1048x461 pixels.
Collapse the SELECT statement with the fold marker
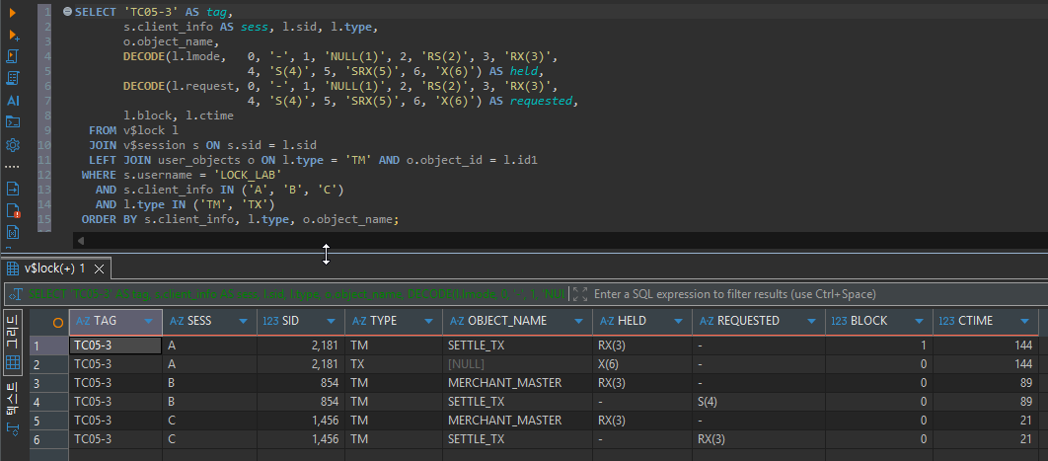pyautogui.click(x=67, y=12)
